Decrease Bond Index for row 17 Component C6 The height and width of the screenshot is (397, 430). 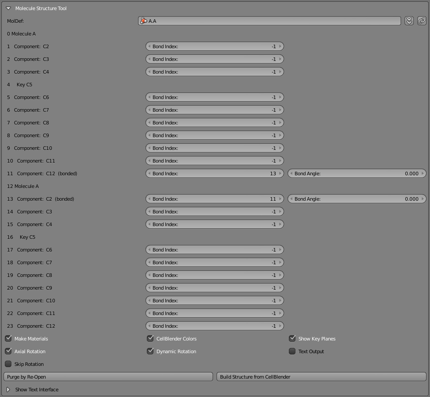(149, 249)
